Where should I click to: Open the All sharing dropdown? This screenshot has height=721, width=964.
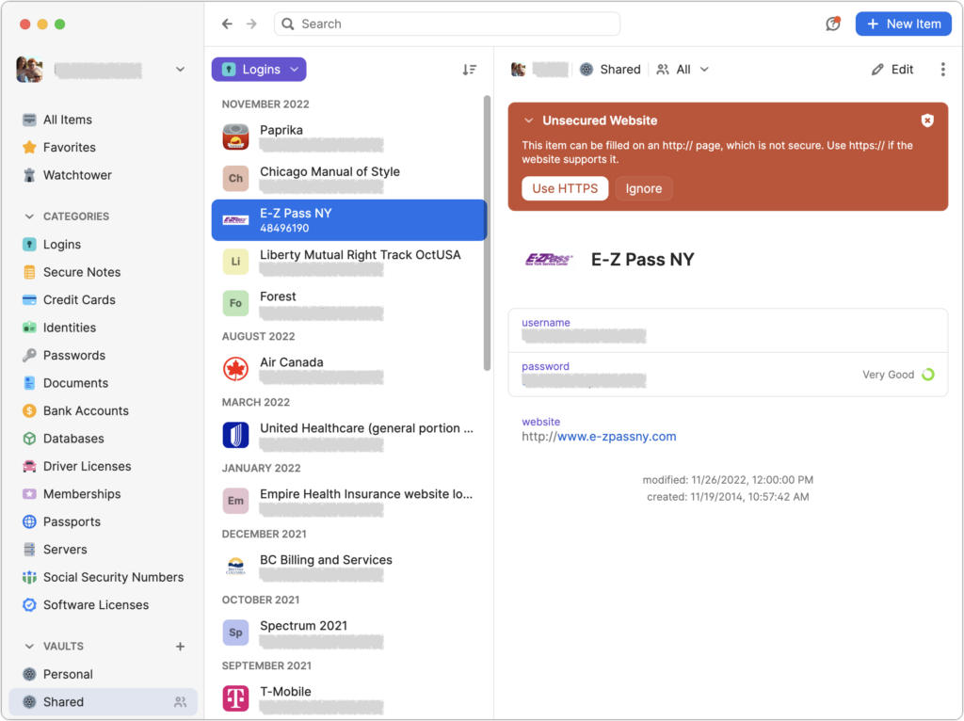(x=683, y=70)
